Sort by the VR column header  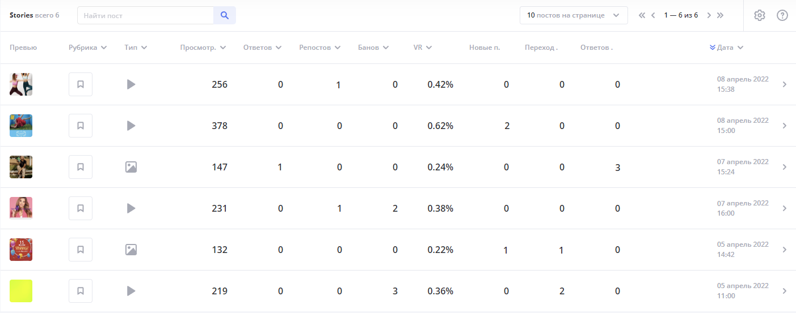[x=423, y=48]
